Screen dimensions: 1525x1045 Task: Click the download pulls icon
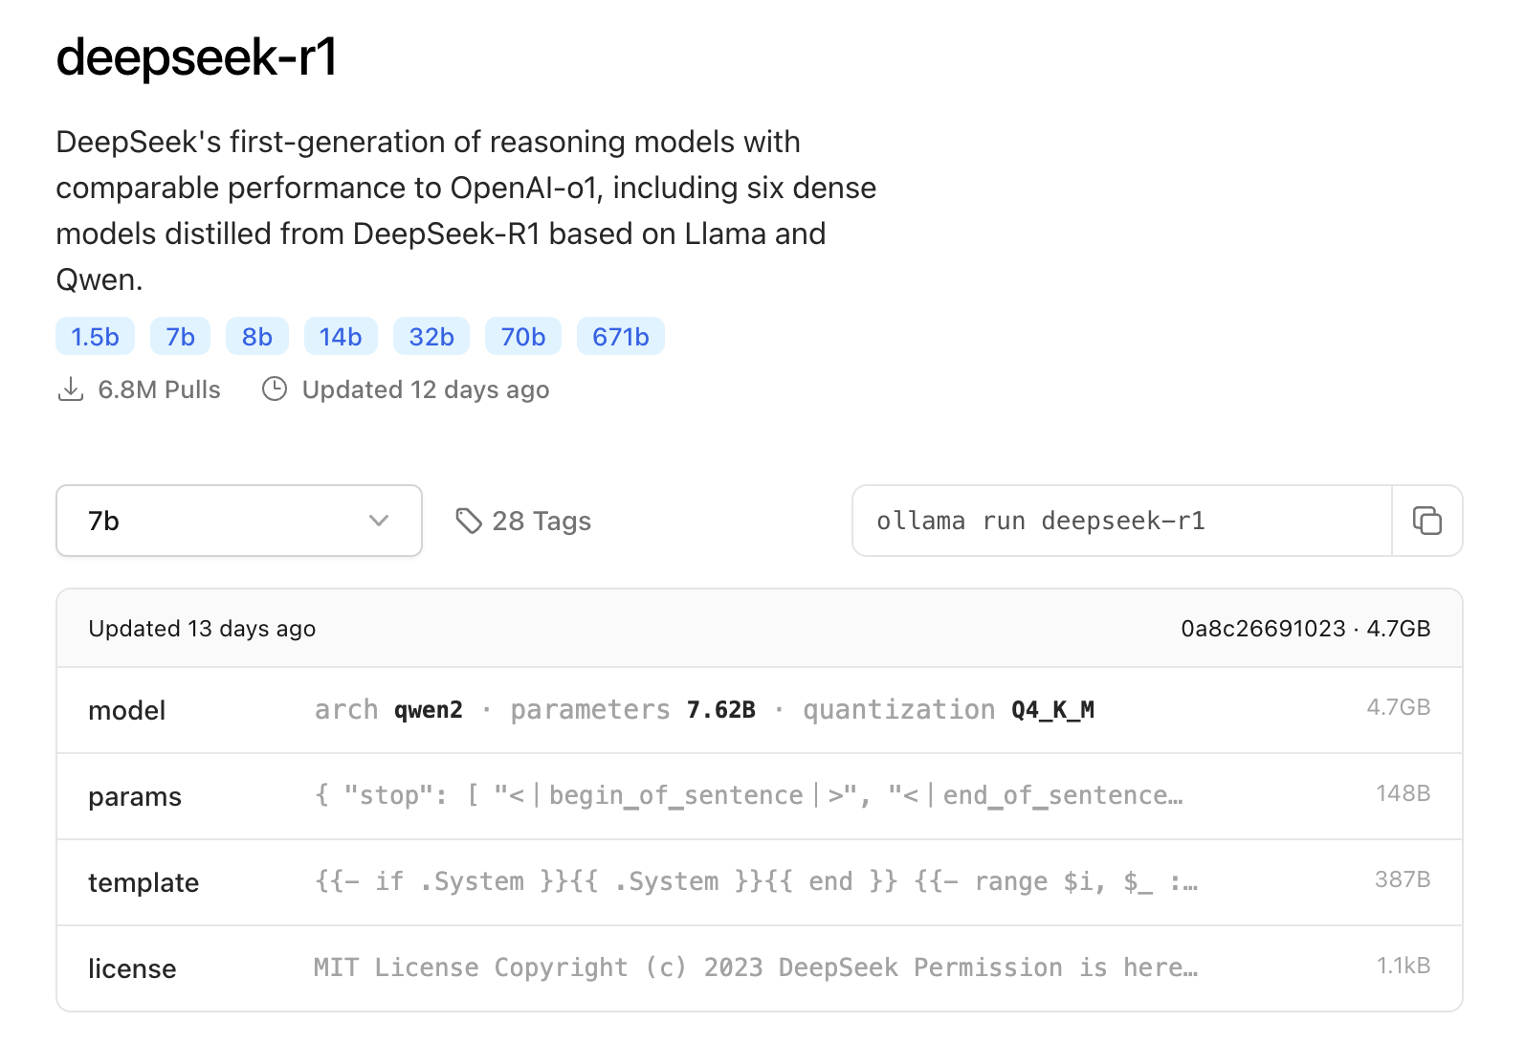coord(71,389)
